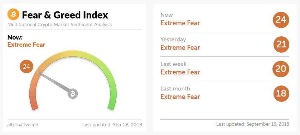
Task: Click the Last month circle showing 18
Action: click(x=281, y=93)
